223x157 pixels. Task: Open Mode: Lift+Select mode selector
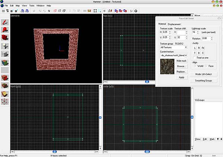click(203, 74)
